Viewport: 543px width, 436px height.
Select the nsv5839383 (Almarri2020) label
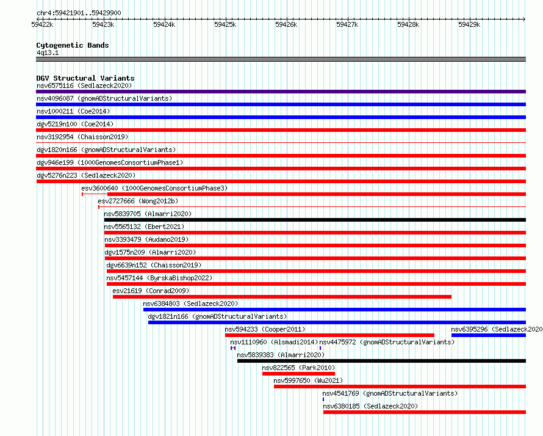pos(281,355)
